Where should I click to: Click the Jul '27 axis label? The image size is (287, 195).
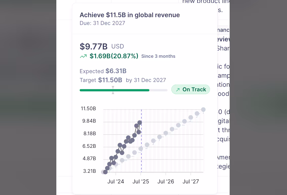pos(190,181)
